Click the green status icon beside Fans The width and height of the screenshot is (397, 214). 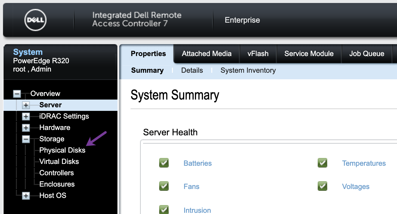click(x=164, y=186)
